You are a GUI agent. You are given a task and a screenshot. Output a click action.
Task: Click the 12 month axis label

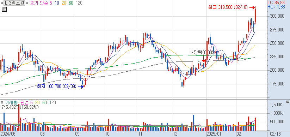tap(175, 134)
